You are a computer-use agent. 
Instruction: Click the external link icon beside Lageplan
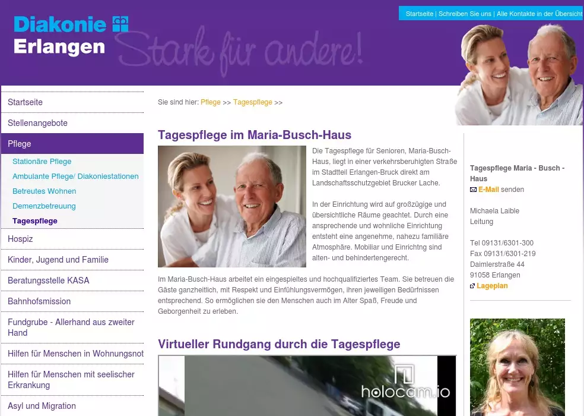click(472, 286)
